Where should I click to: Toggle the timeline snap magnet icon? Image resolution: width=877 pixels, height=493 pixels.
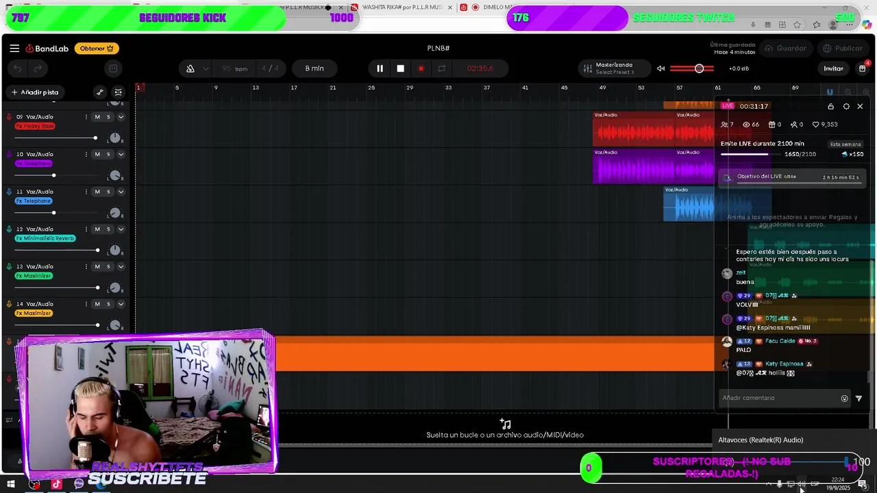[830, 92]
